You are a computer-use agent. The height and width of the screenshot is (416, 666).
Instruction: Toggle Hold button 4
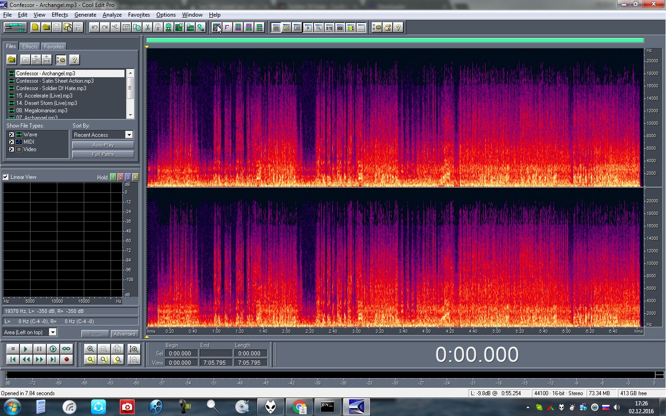click(136, 177)
